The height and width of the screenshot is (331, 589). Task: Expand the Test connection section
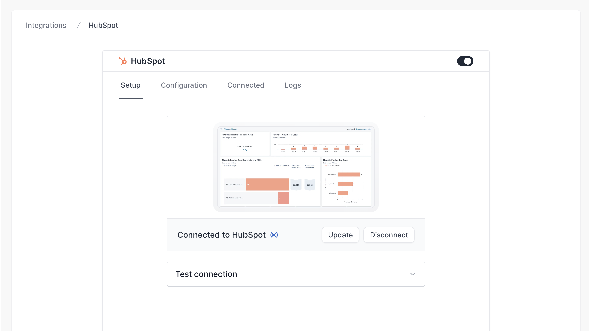point(296,274)
